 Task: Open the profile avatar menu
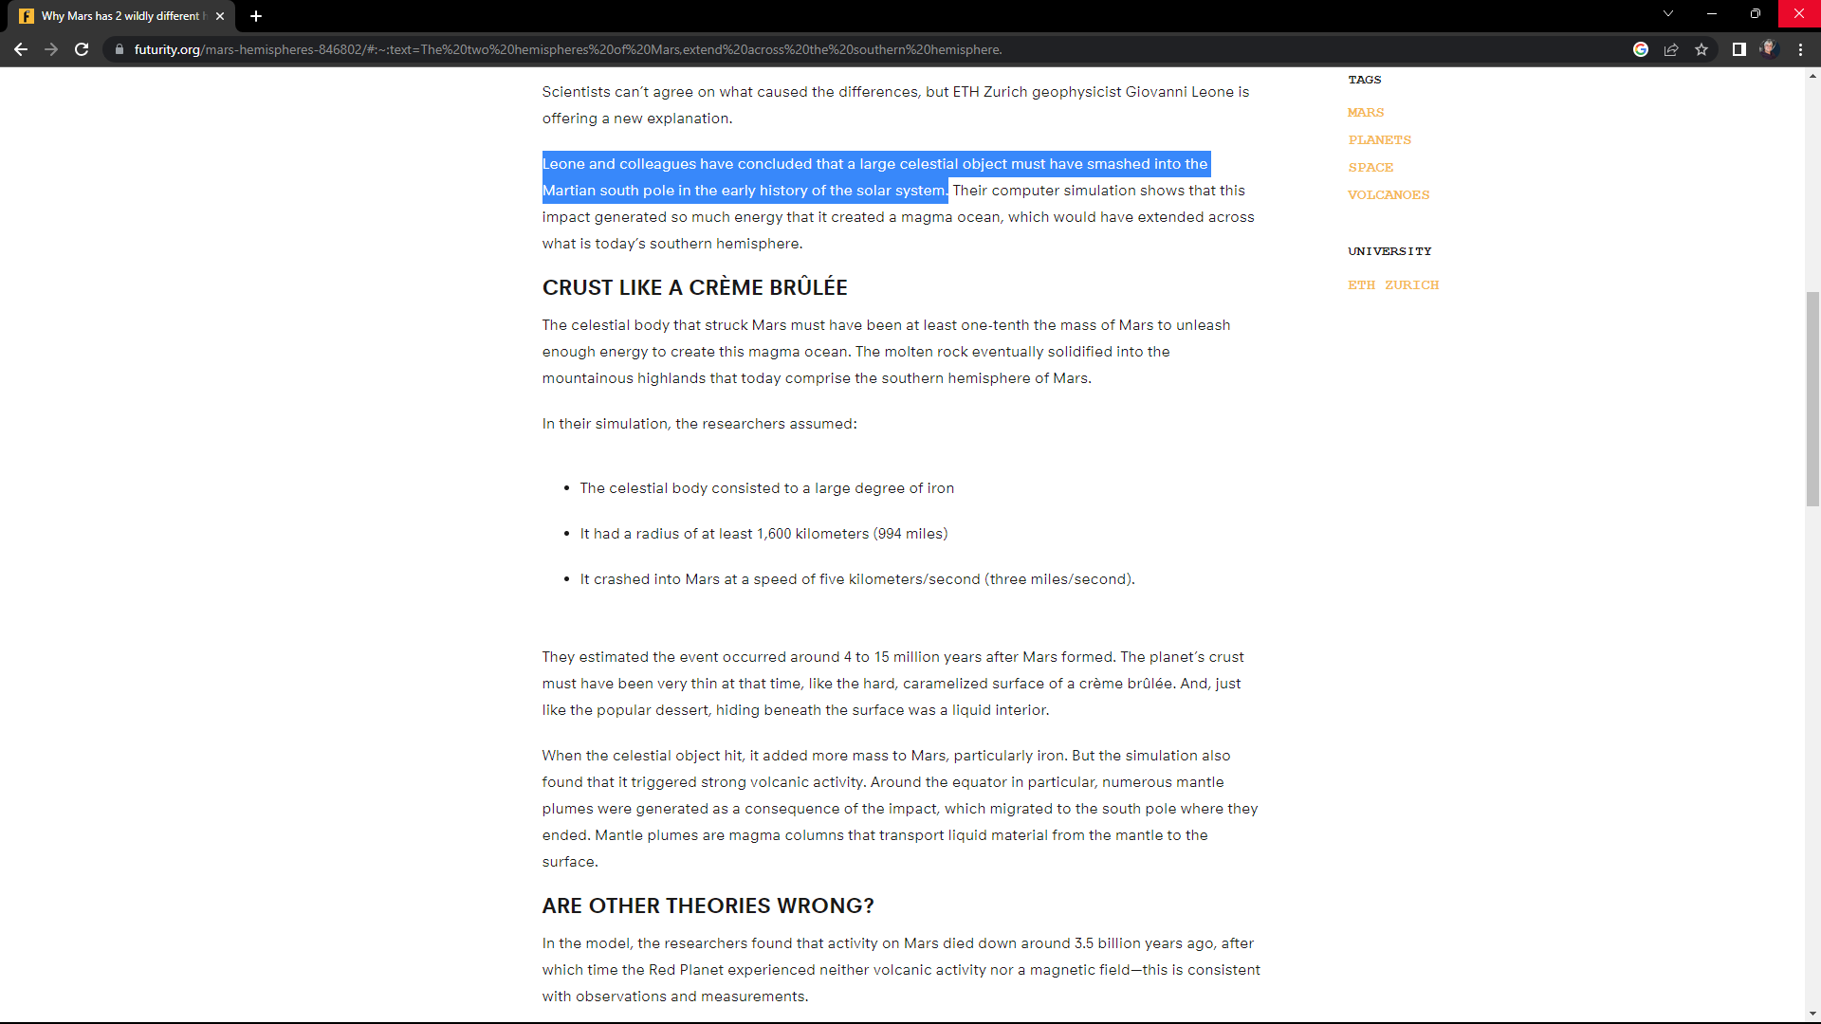[1769, 49]
